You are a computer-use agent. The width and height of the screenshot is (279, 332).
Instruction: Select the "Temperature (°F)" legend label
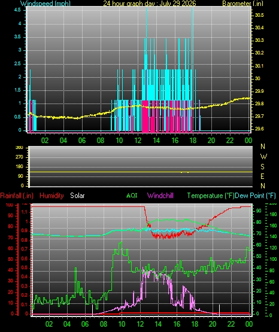pyautogui.click(x=211, y=196)
